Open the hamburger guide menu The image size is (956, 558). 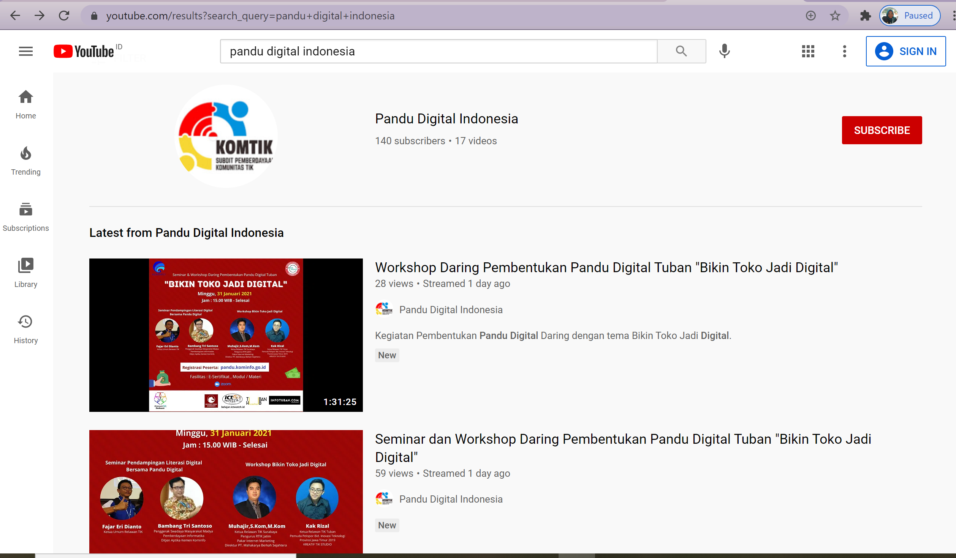coord(25,51)
